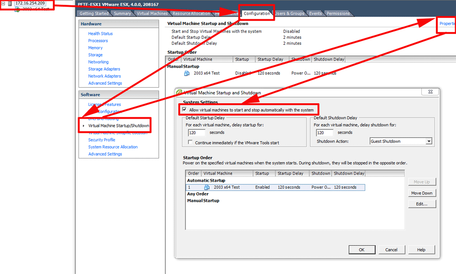
Task: Click the dialog's Shutdown column header
Action: click(321, 173)
